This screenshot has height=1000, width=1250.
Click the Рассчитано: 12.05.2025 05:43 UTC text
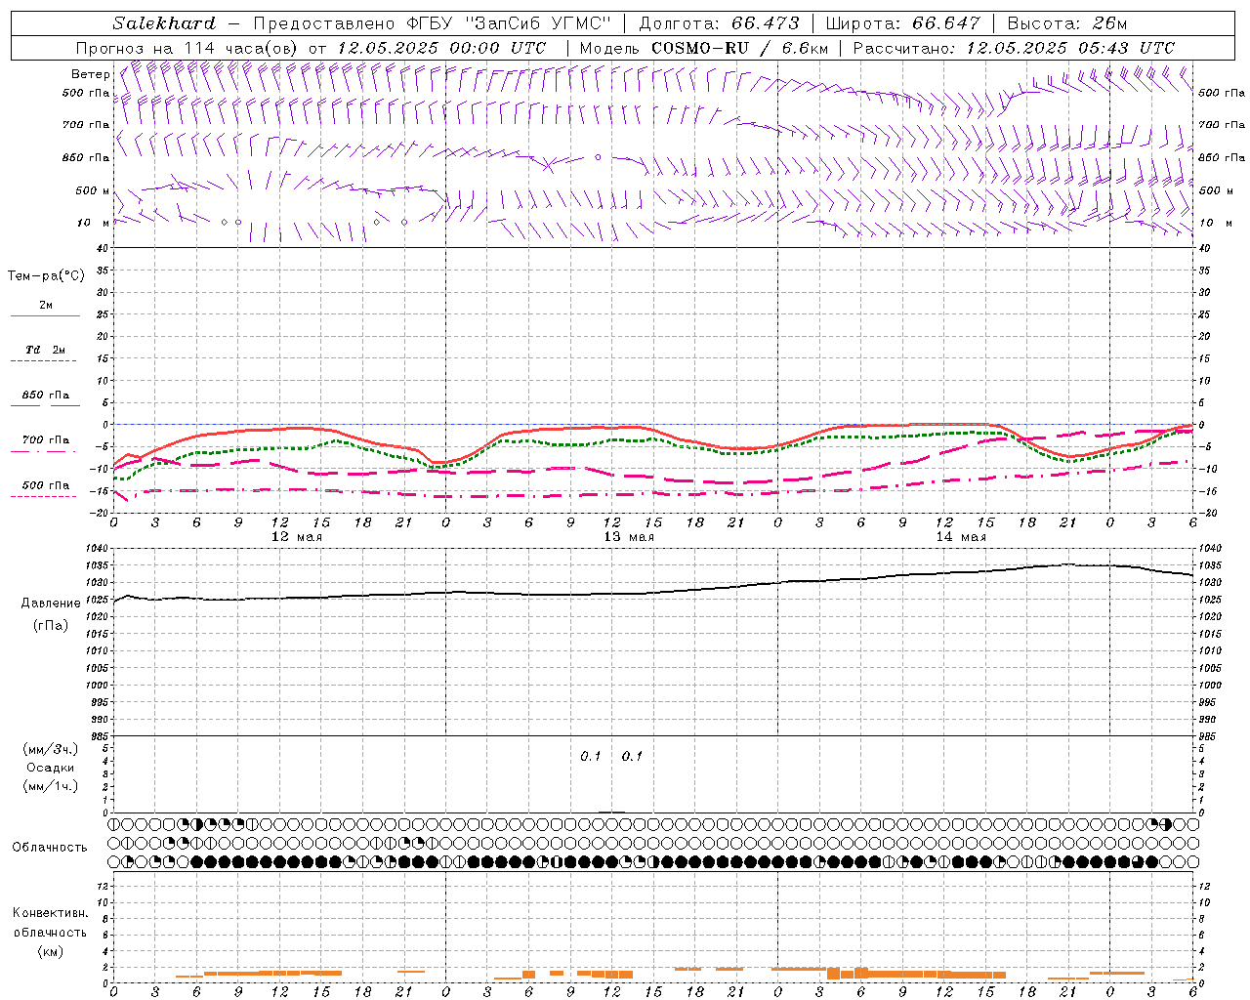click(1014, 48)
